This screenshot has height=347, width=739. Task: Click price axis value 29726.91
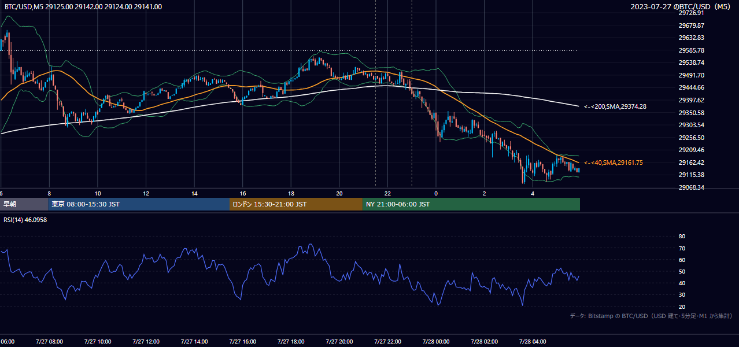tap(691, 13)
